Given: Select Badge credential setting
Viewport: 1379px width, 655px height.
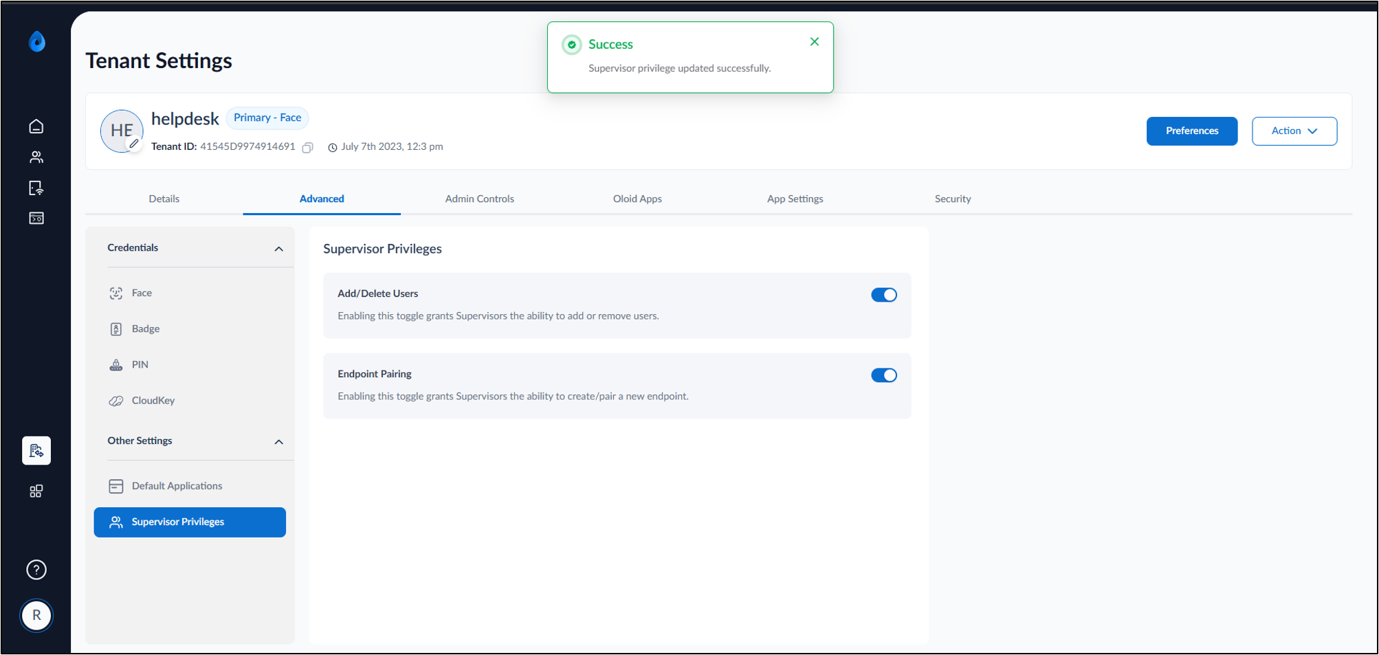Looking at the screenshot, I should click(190, 329).
